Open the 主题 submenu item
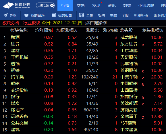 pyautogui.click(x=113, y=15)
